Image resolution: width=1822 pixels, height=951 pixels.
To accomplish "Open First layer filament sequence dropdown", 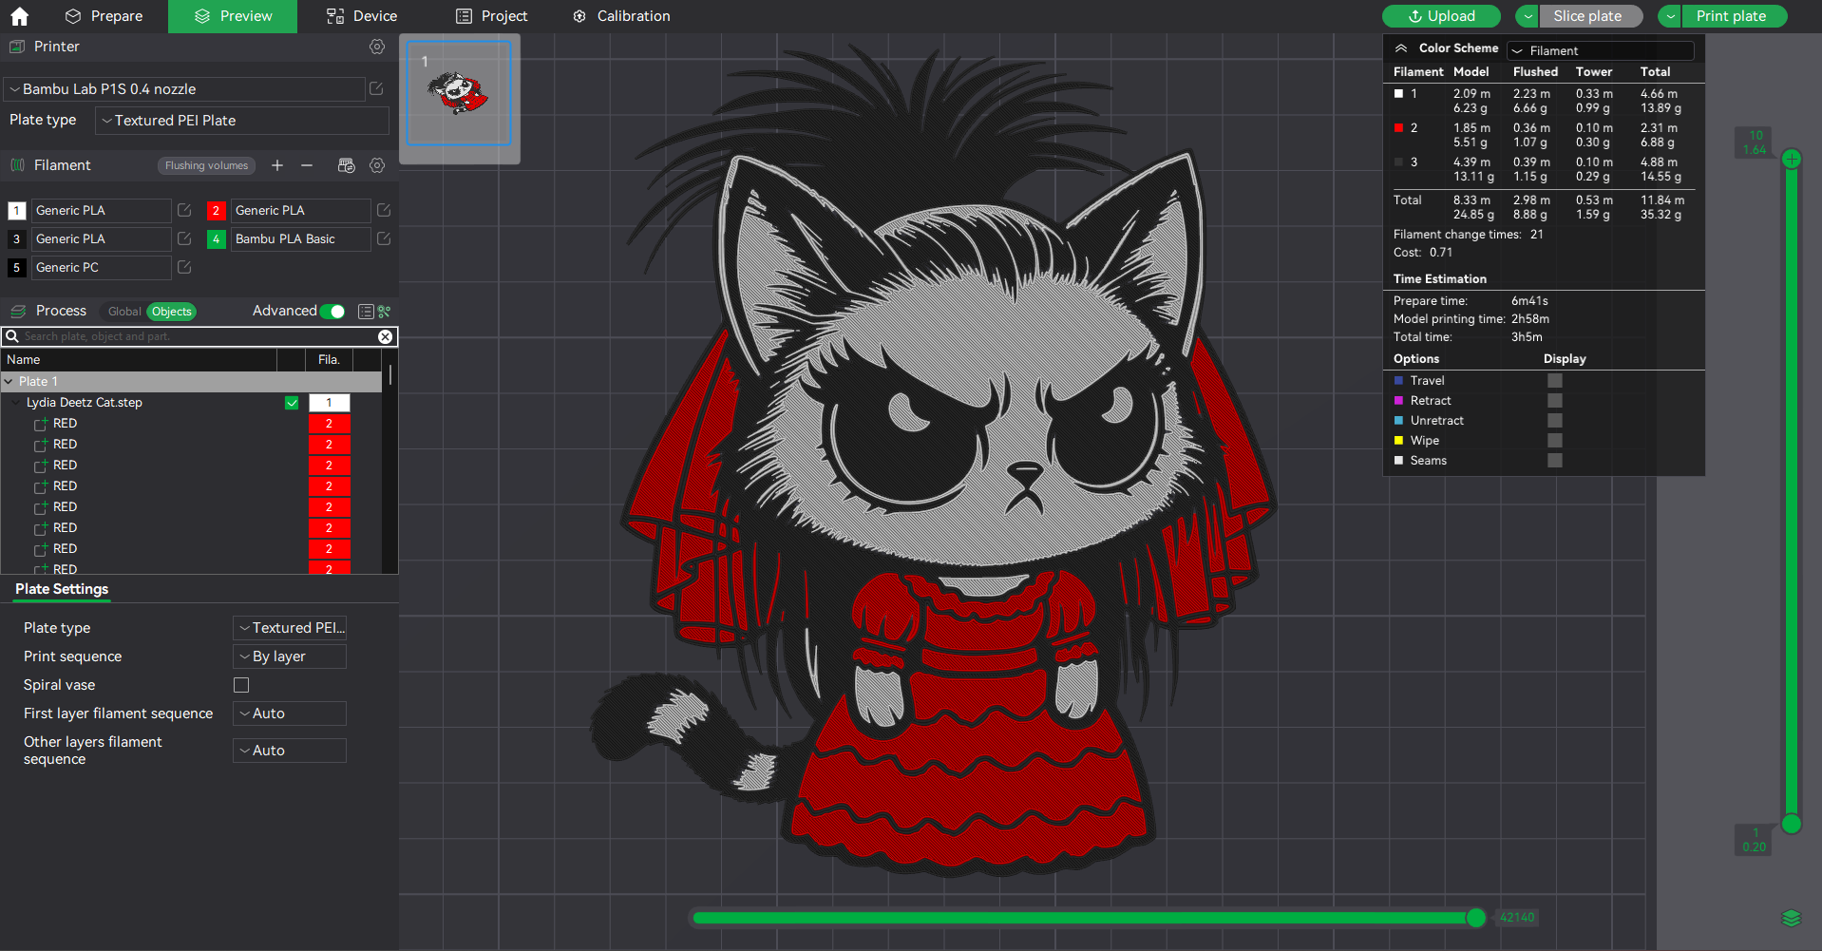I will coord(290,713).
